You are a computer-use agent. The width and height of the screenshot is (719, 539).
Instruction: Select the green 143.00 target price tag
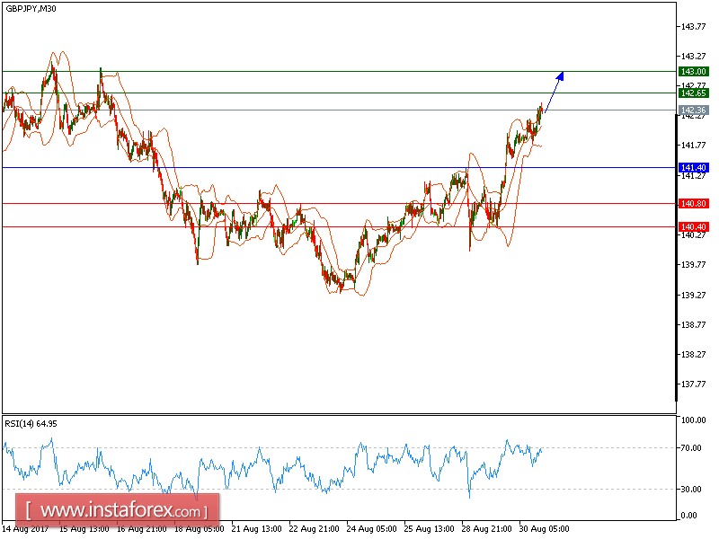point(692,69)
